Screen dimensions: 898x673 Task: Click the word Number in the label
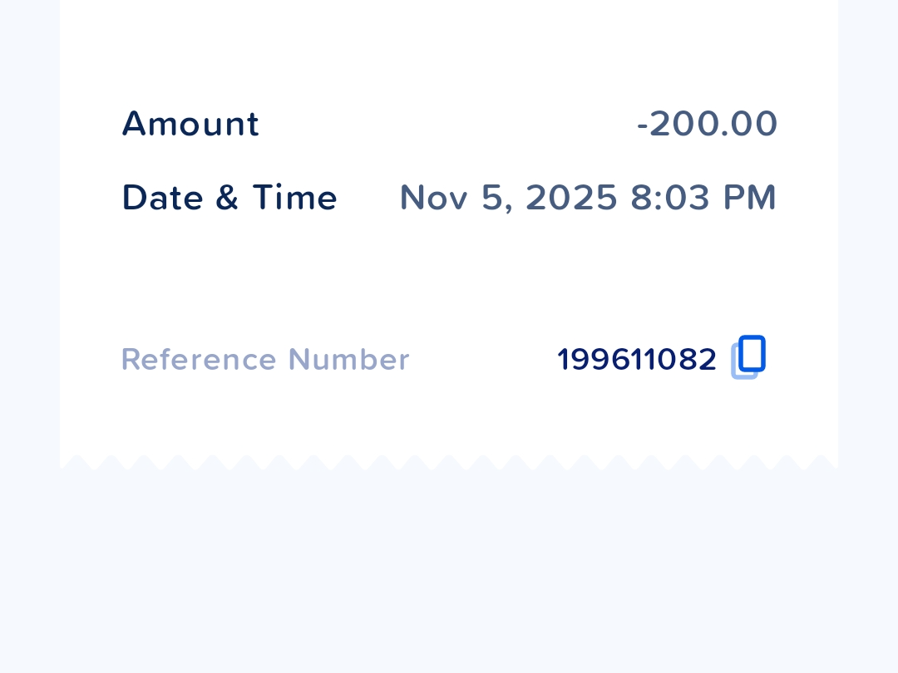pos(348,360)
